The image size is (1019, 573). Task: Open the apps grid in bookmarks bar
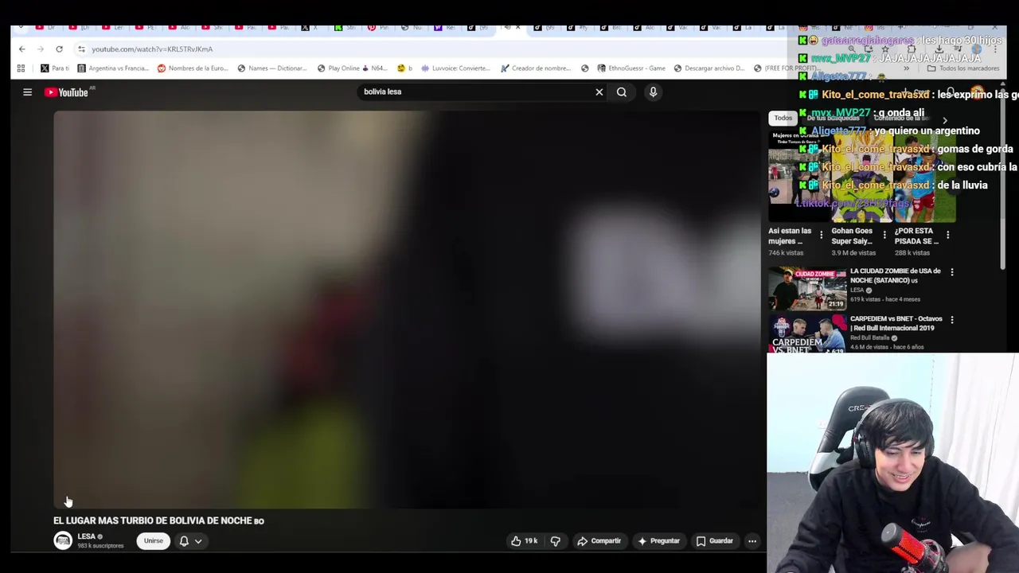[x=21, y=68]
